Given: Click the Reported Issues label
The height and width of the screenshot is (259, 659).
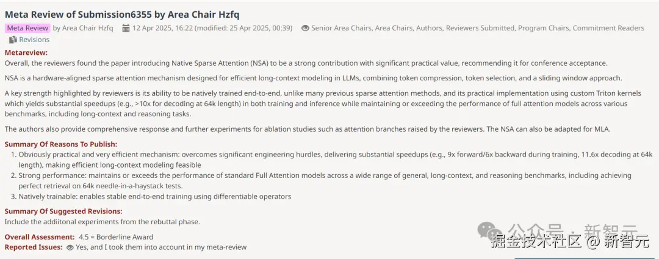Looking at the screenshot, I should click(x=34, y=247).
